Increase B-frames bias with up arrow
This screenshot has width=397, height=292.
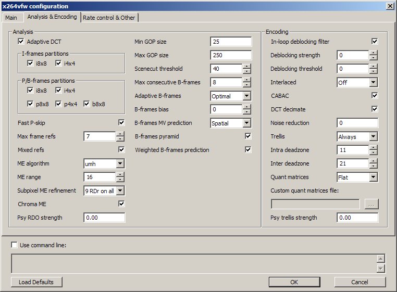click(x=247, y=107)
